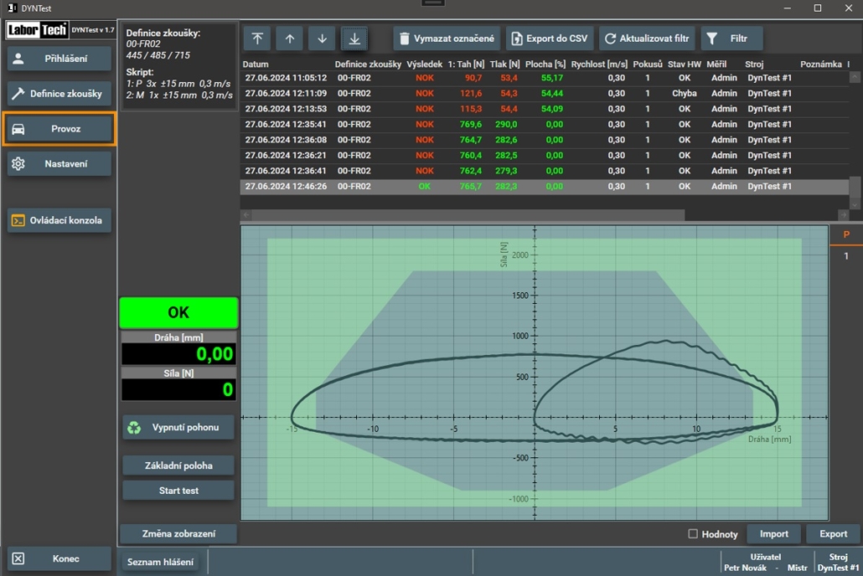Click move up one row arrow

289,39
